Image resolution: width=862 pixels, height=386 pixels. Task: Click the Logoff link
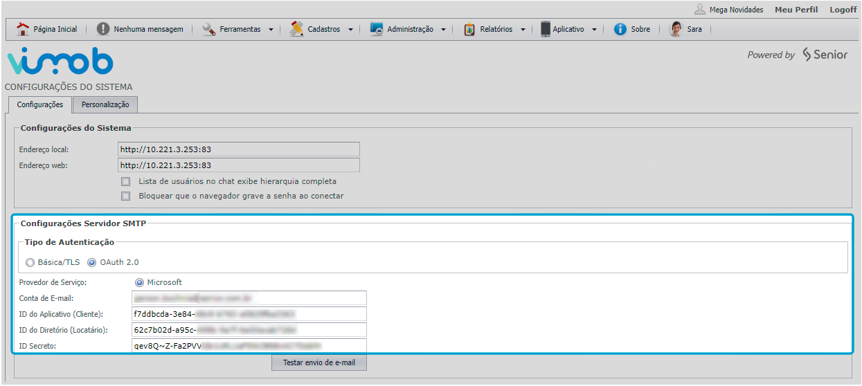point(843,10)
